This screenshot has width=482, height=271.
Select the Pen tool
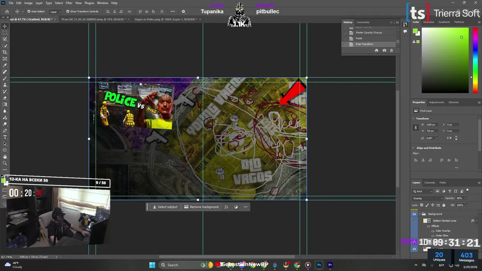coord(5,131)
